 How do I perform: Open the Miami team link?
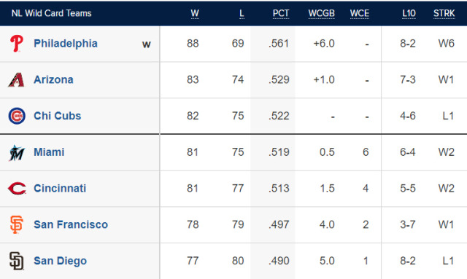(x=49, y=152)
